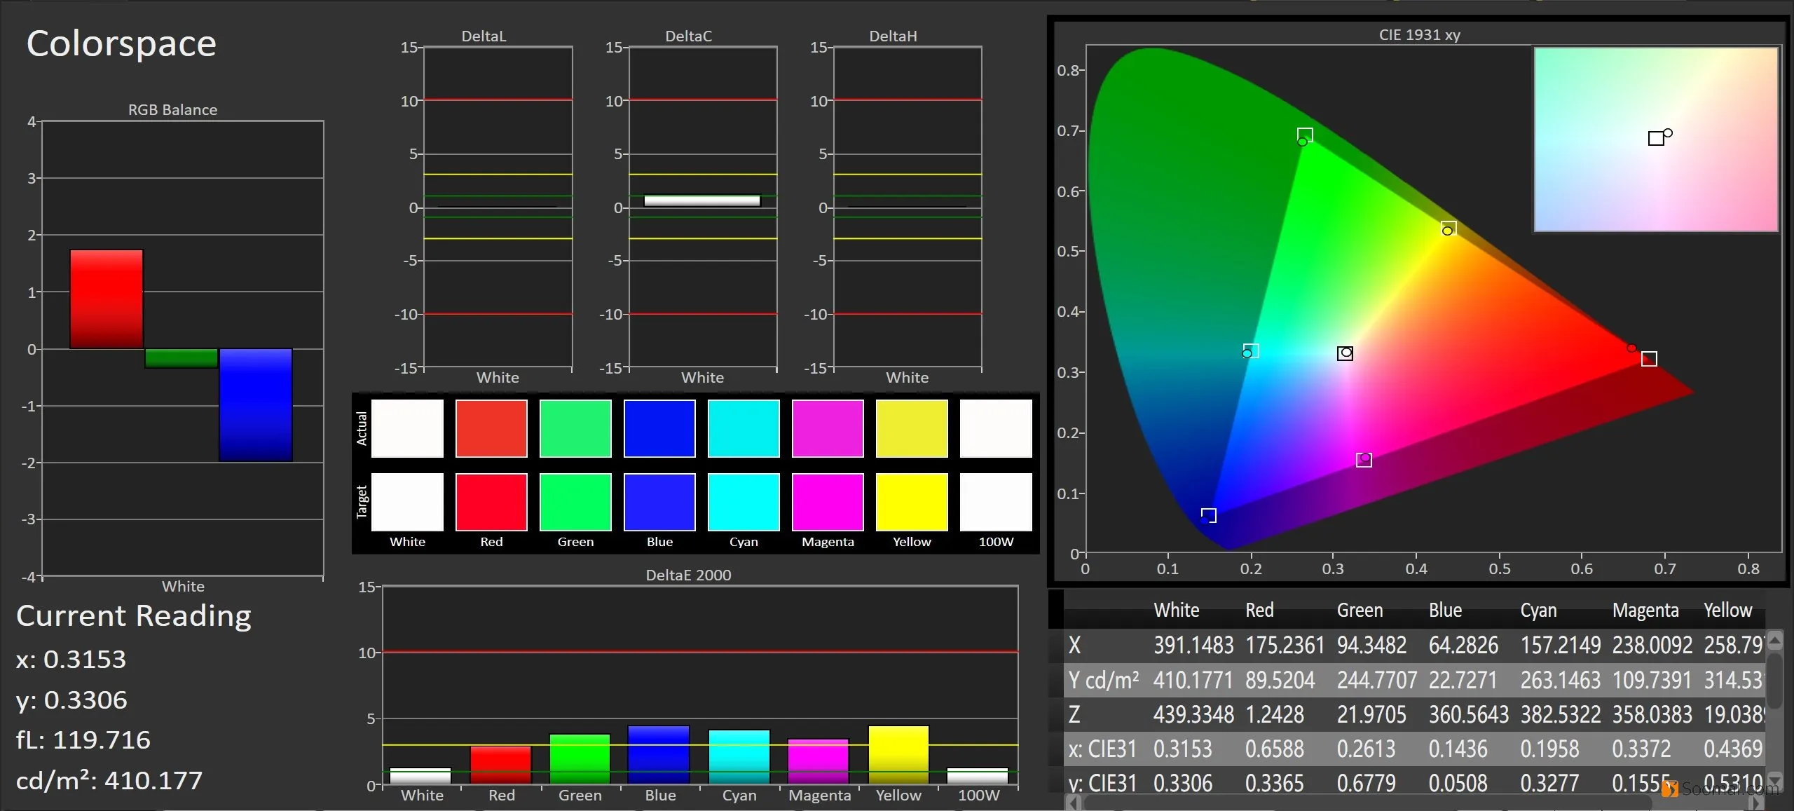Click the 100W bar in DeltaE 2000 chart
This screenshot has height=811, width=1794.
click(x=978, y=776)
